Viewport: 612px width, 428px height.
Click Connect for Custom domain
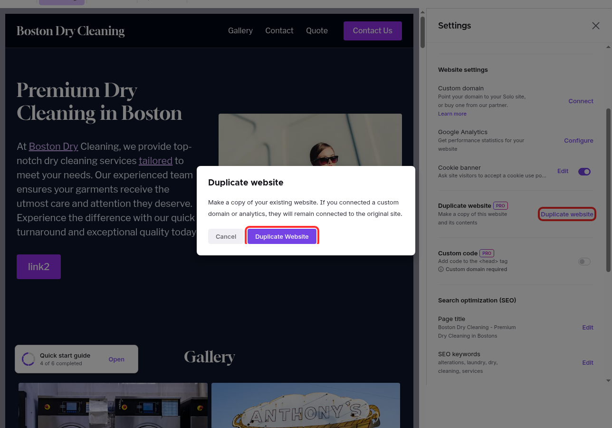point(581,101)
